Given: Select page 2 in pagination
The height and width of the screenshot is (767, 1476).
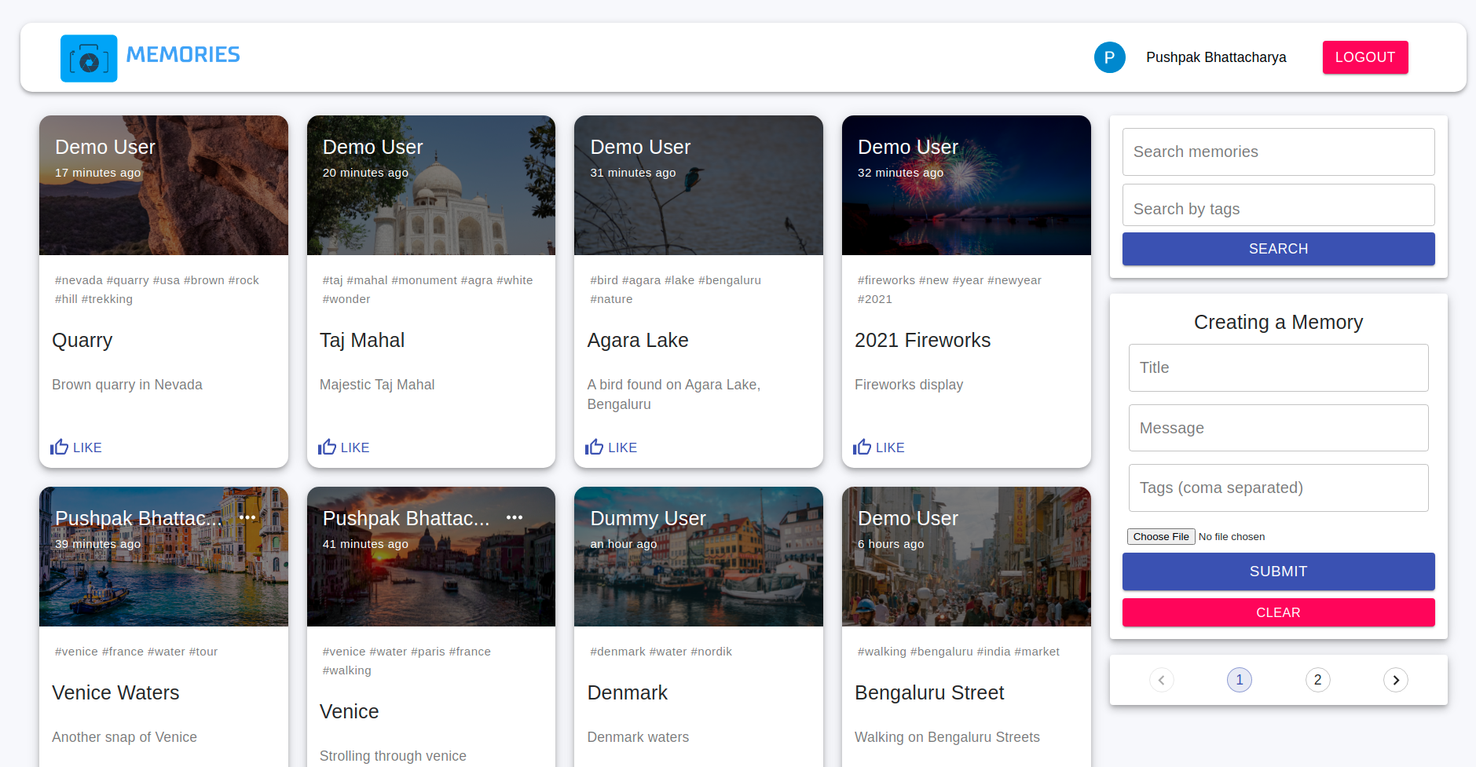Looking at the screenshot, I should (1318, 680).
